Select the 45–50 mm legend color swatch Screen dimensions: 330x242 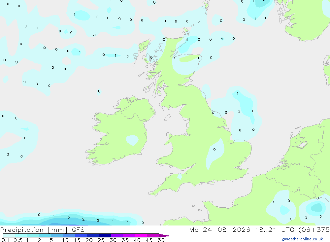click(153, 235)
